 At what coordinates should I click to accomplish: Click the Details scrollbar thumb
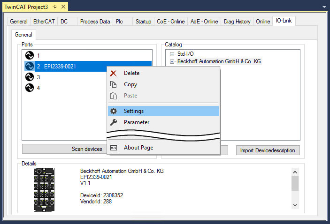point(295,183)
